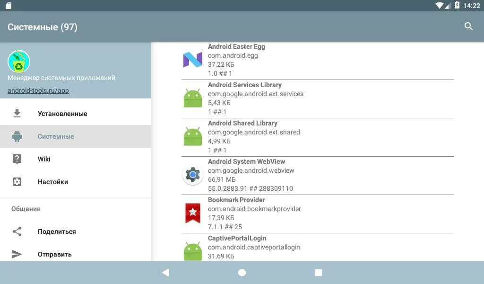Image resolution: width=484 pixels, height=284 pixels.
Task: Select the CaptivePortalLogin title
Action: point(237,238)
